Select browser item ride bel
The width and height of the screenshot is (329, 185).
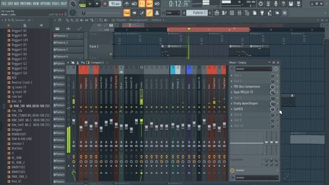point(17,97)
